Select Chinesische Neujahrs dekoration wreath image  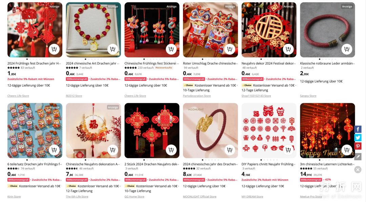click(94, 130)
